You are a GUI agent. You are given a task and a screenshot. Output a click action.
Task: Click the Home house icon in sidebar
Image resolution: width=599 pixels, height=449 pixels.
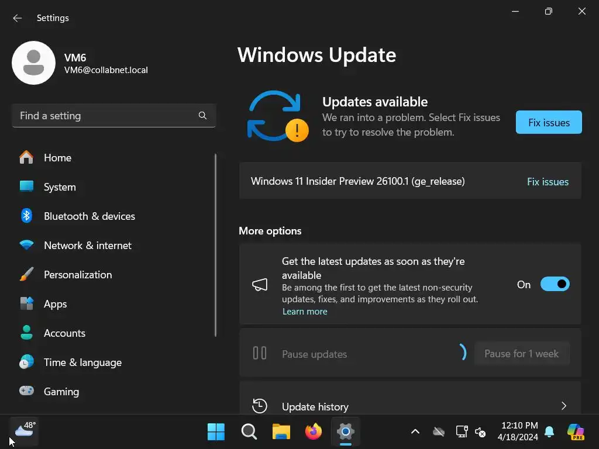(x=26, y=157)
